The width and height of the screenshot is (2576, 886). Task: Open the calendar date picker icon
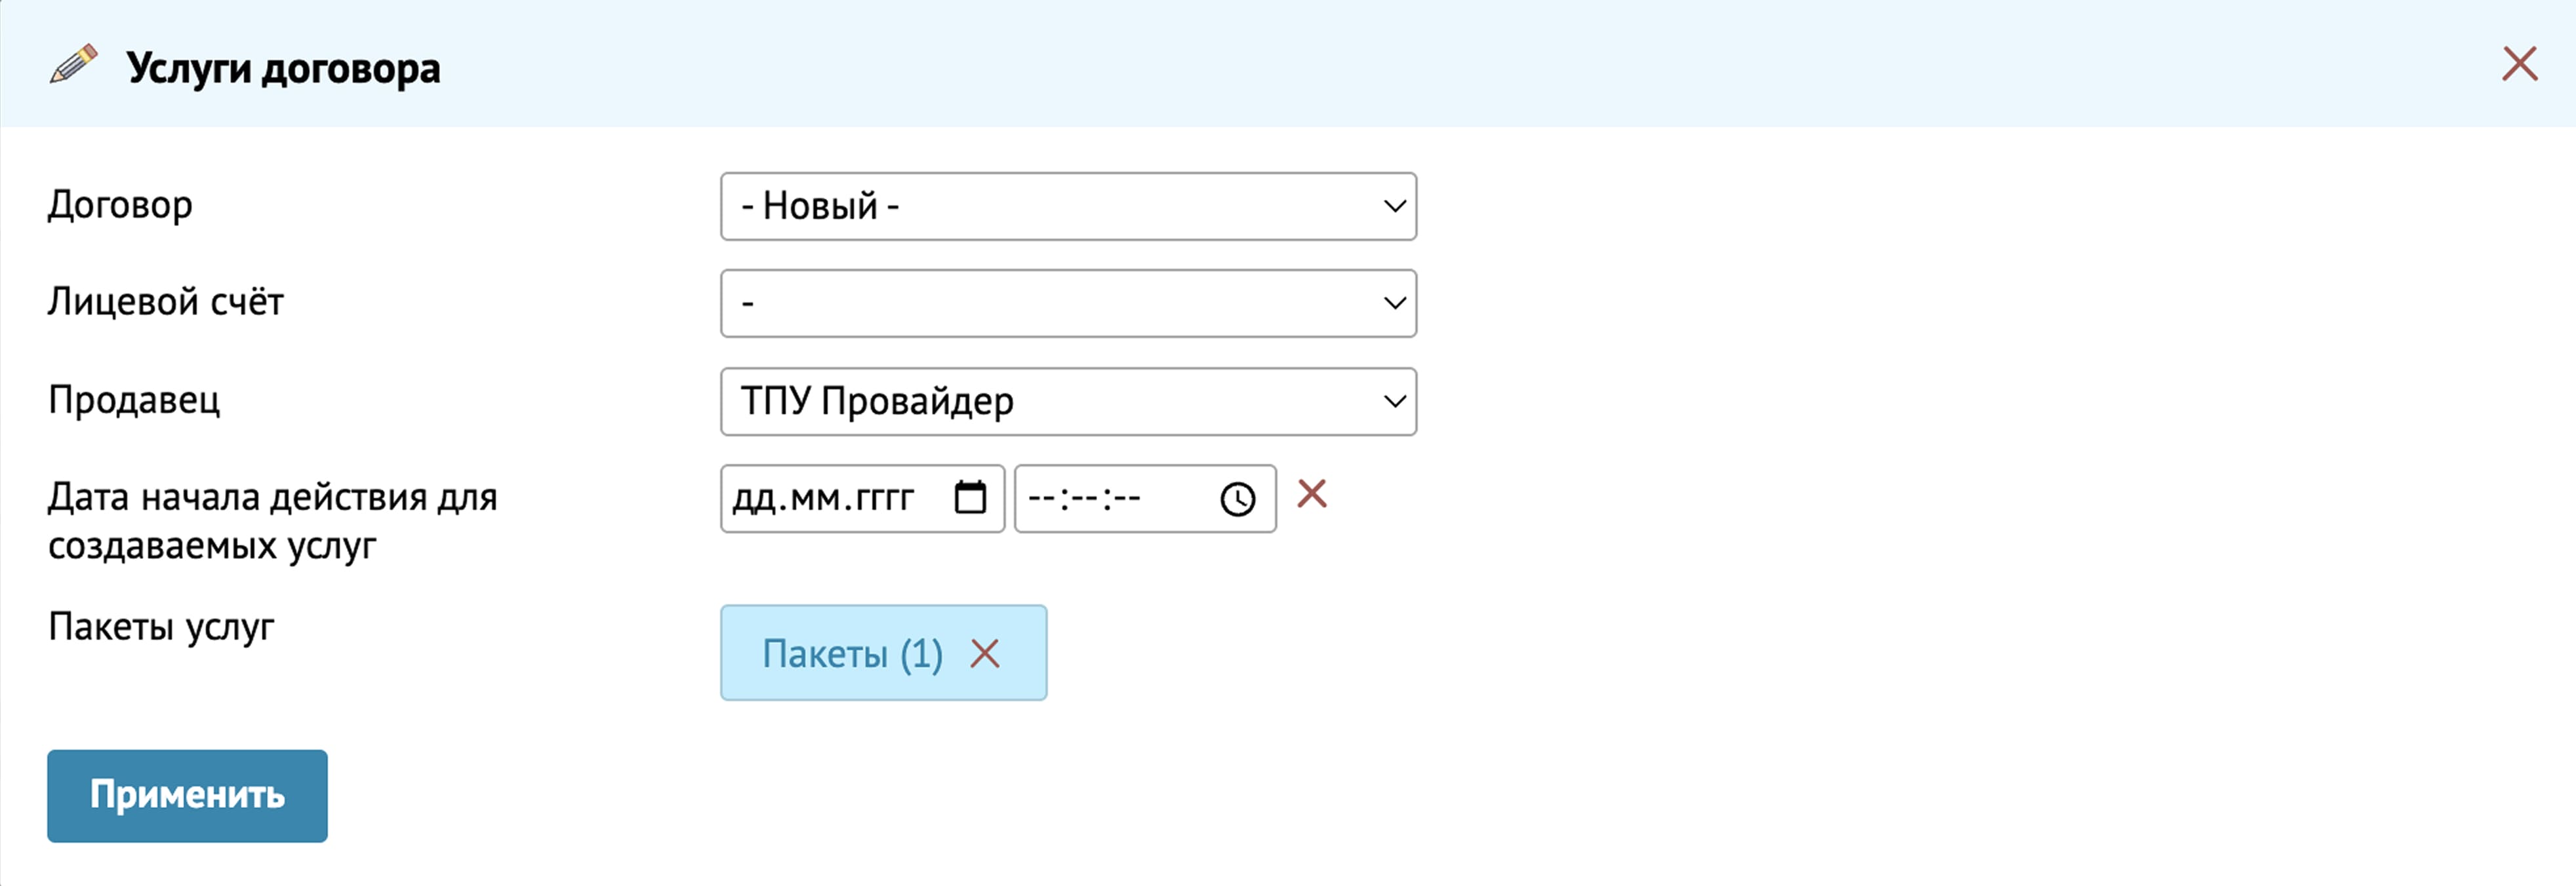[969, 497]
